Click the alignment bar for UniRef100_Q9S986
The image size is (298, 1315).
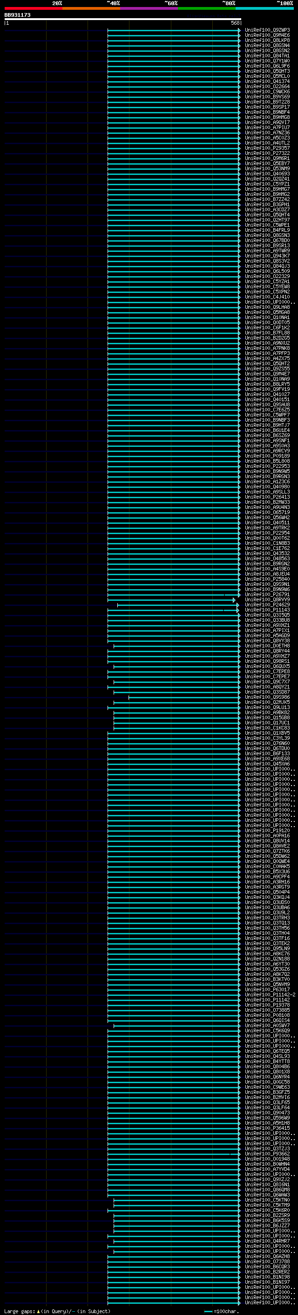[x=184, y=697]
